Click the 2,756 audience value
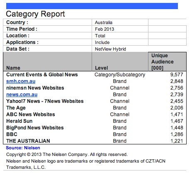Image resolution: width=192 pixels, height=173 pixels. [x=177, y=88]
